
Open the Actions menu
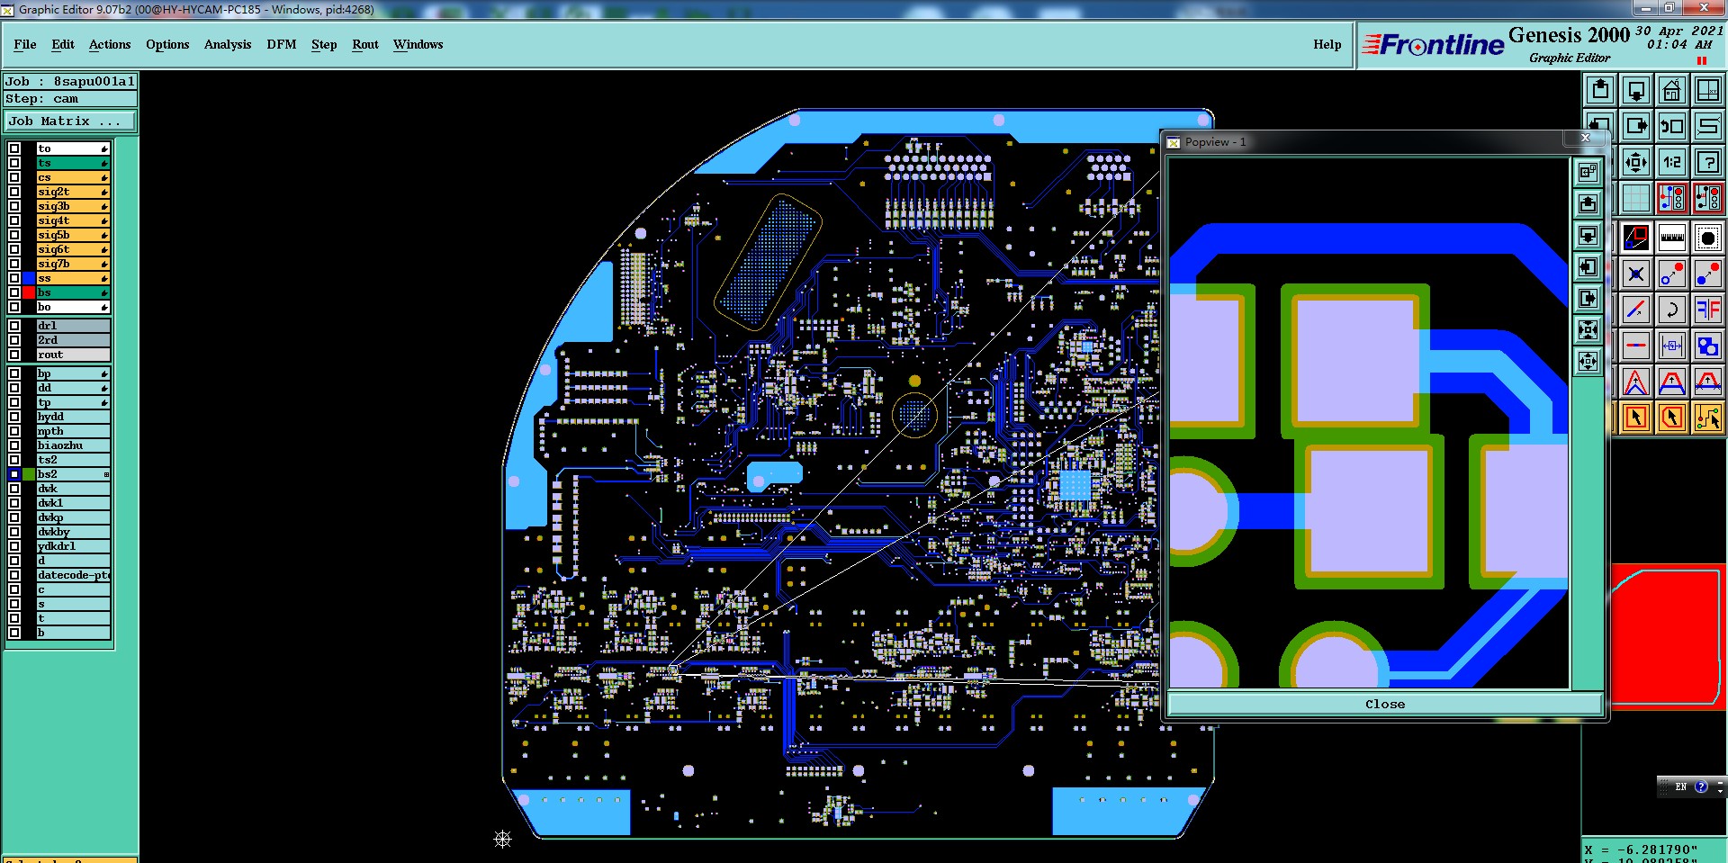point(110,44)
